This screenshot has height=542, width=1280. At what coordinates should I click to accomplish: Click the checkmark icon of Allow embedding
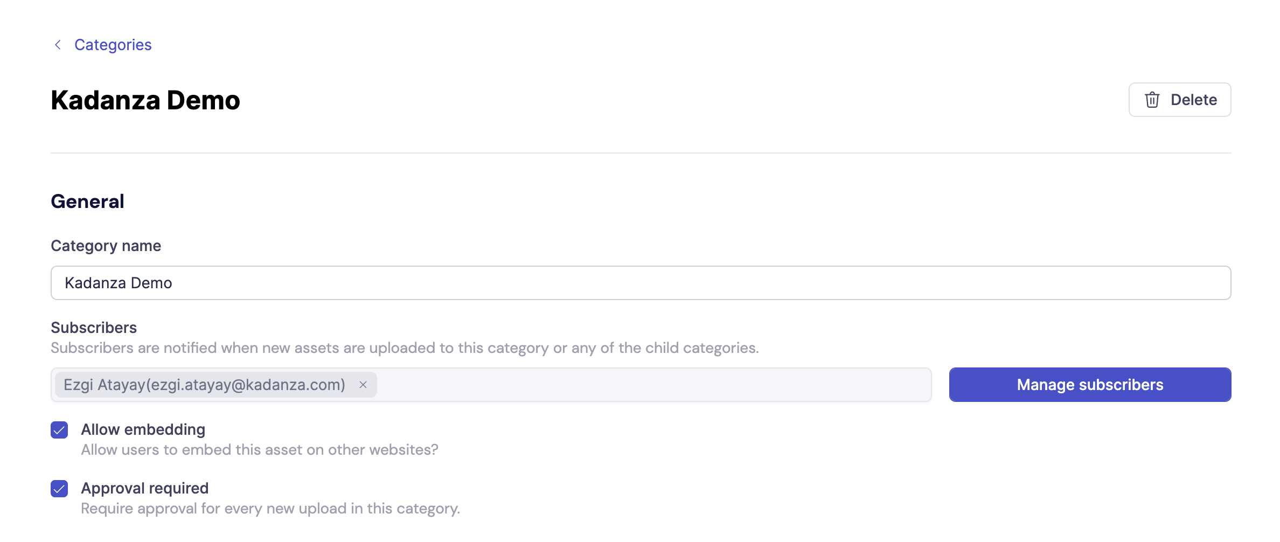coord(59,429)
